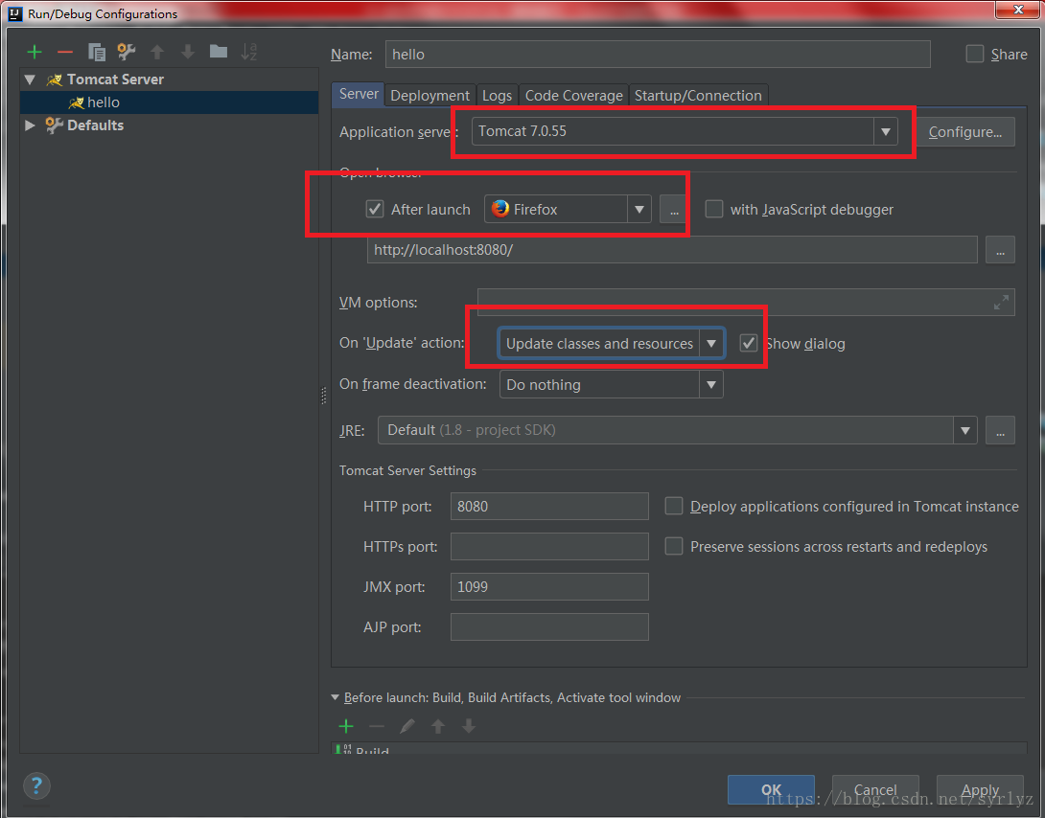The image size is (1045, 818).
Task: Switch to Startup/Connection tab
Action: click(x=698, y=96)
